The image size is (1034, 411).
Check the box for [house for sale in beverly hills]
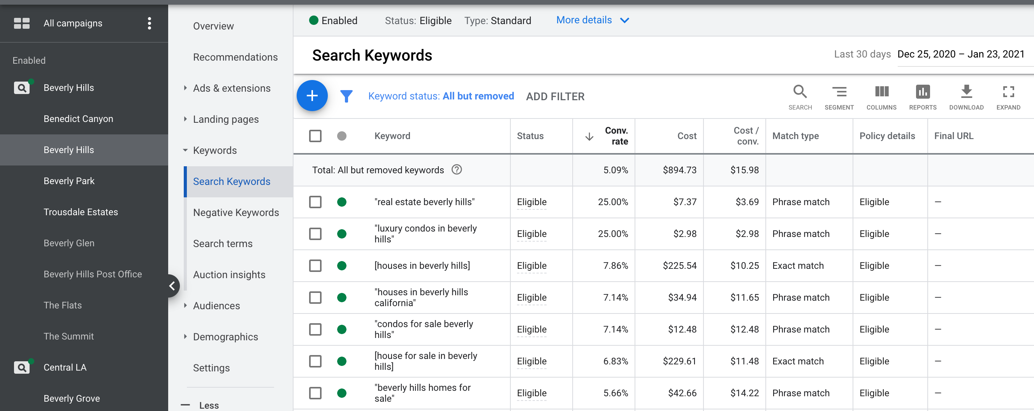tap(315, 361)
